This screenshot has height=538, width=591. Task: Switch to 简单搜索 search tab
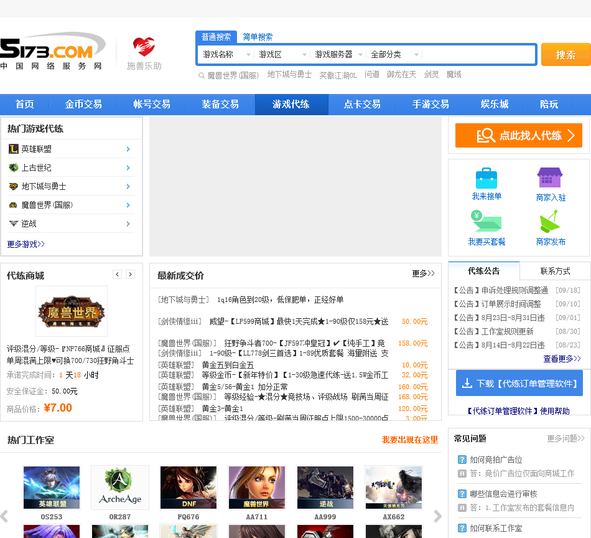coord(258,37)
